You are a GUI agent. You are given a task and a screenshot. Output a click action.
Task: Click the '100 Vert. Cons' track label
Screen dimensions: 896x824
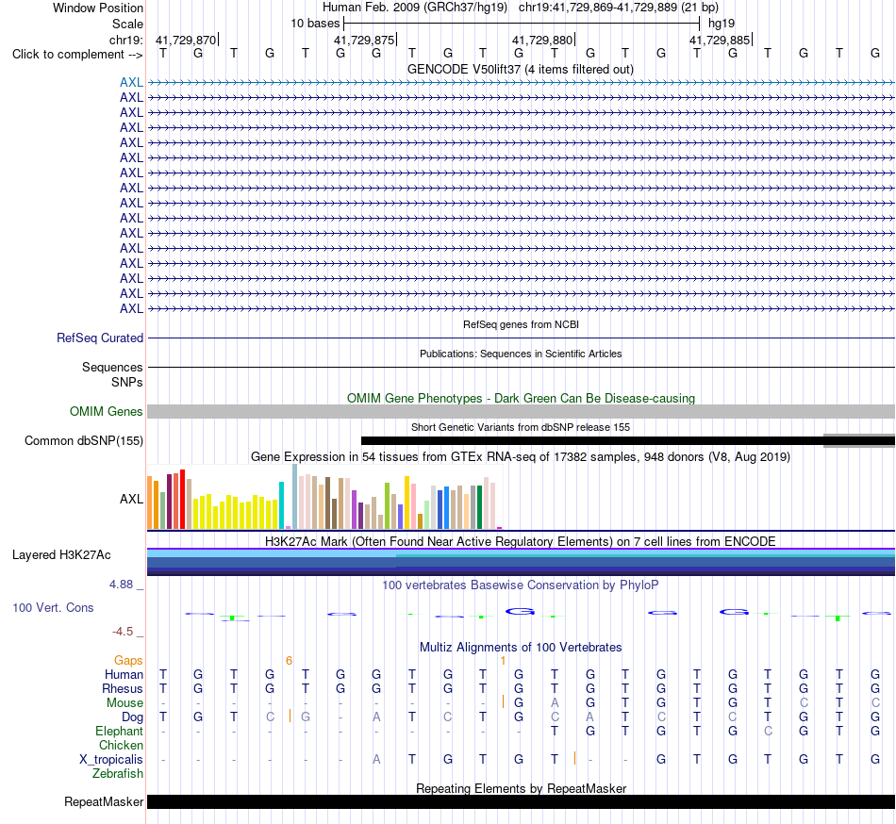click(x=53, y=607)
